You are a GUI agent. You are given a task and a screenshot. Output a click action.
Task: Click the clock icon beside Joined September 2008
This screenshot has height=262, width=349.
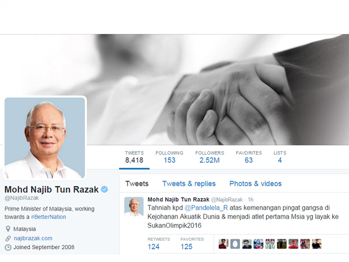coord(8,247)
